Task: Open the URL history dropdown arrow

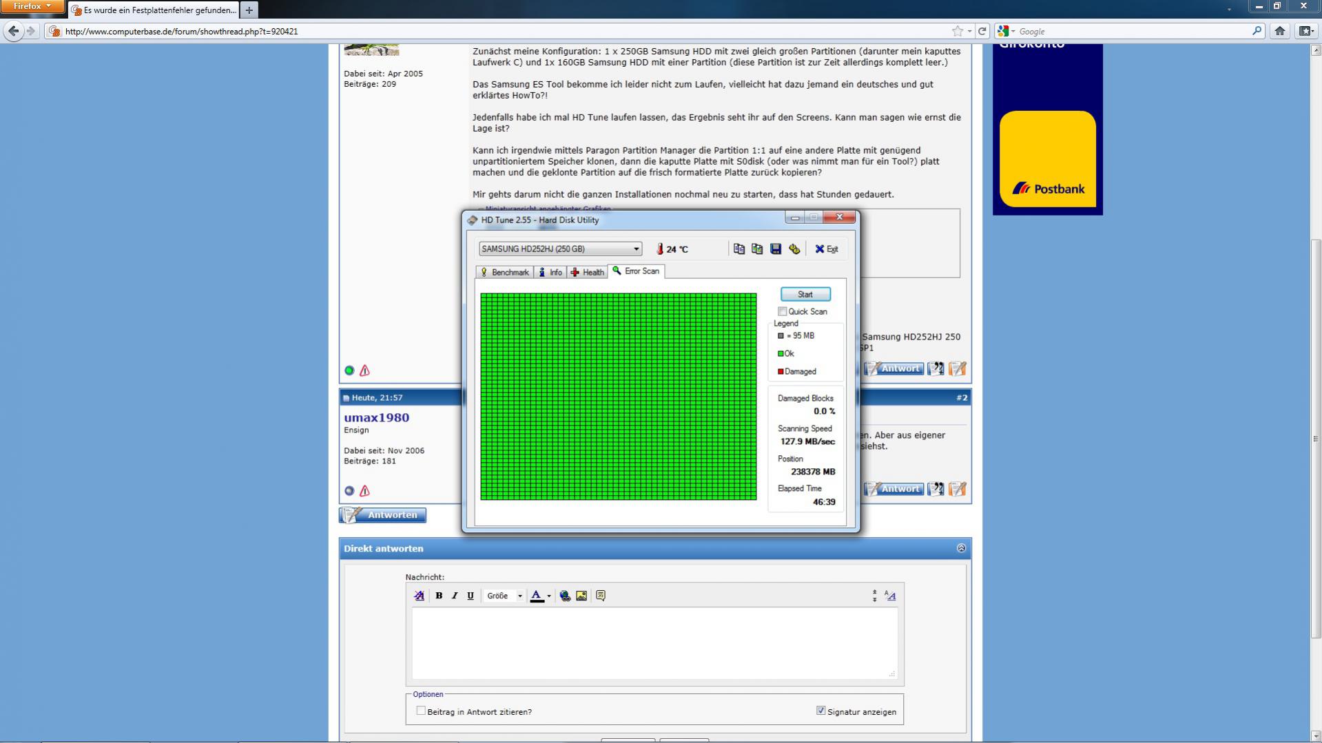Action: tap(969, 31)
